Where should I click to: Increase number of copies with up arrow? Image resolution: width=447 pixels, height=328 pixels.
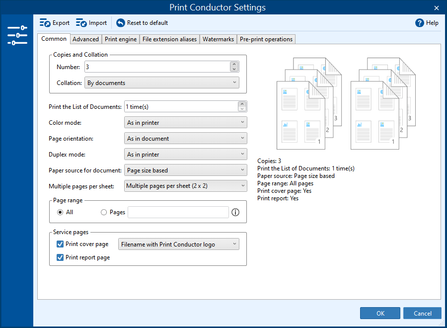click(234, 64)
